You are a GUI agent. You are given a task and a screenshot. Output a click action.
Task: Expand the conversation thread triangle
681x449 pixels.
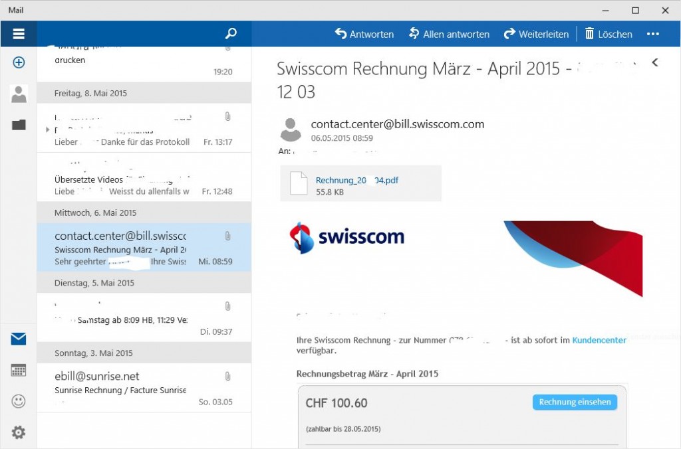(x=47, y=130)
